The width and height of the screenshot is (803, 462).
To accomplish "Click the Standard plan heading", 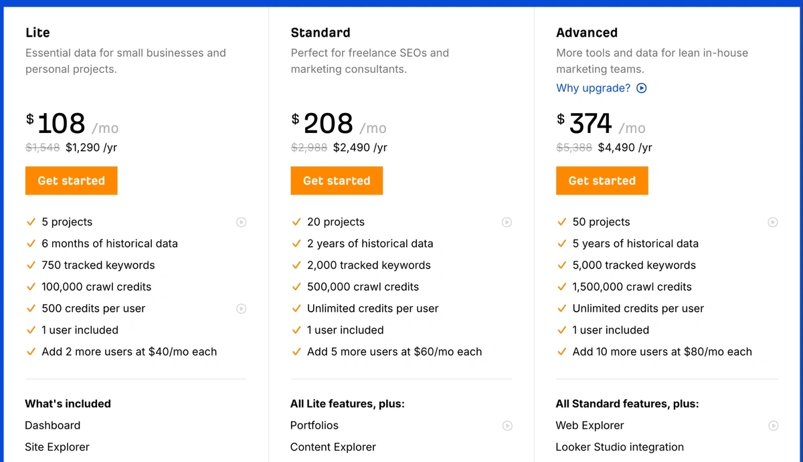I will (321, 33).
